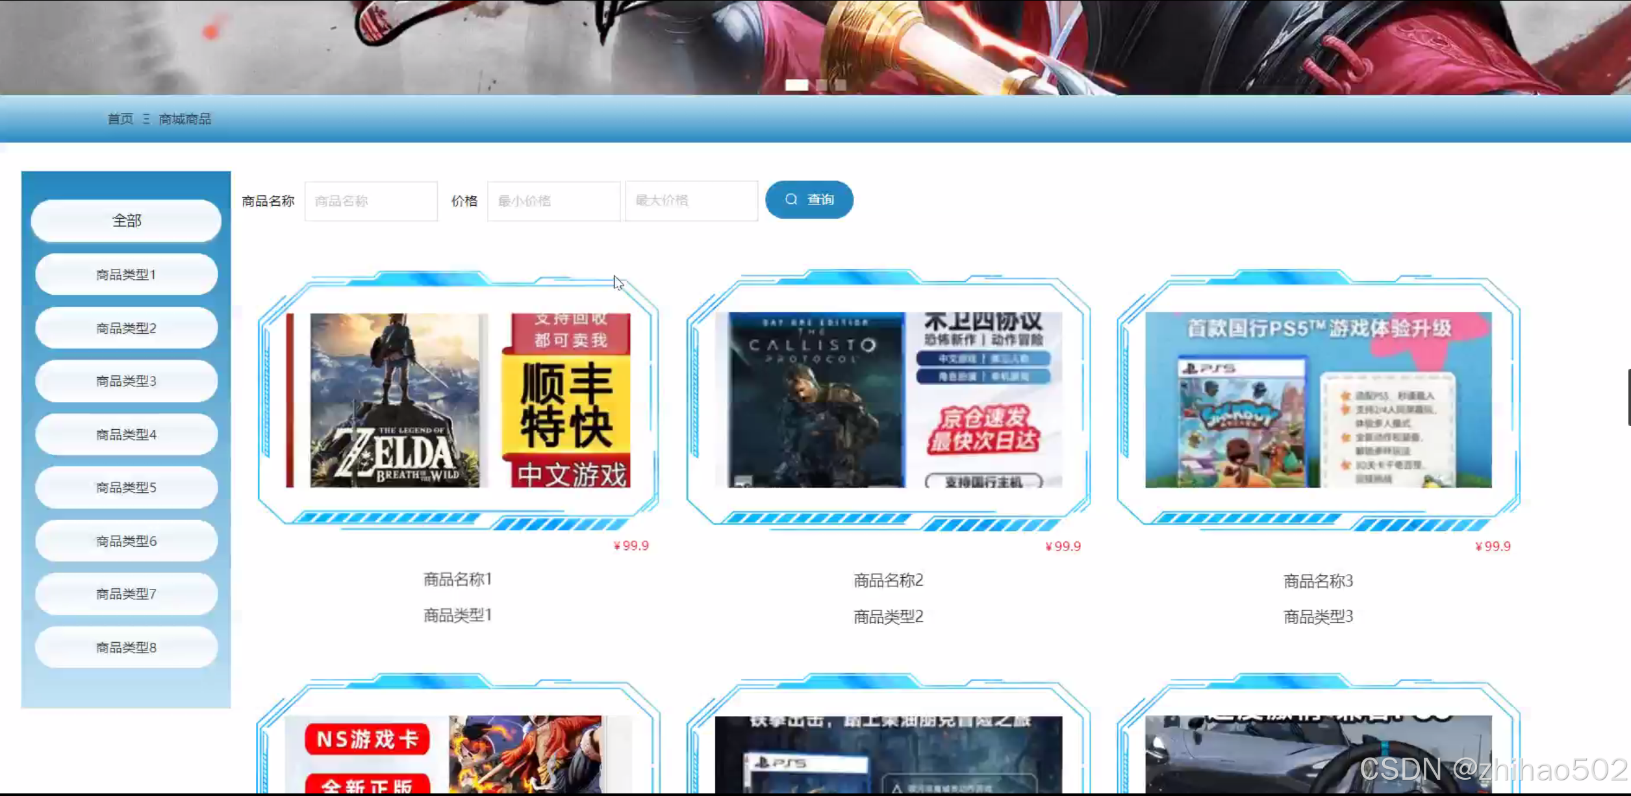Select the second carousel indicator dot
1631x796 pixels.
822,85
